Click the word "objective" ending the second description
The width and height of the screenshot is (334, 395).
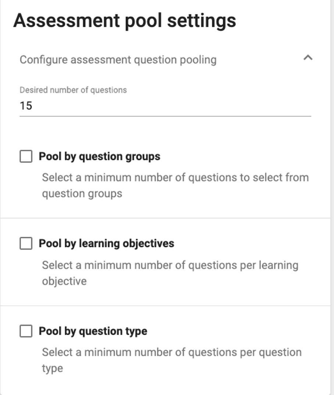[64, 281]
